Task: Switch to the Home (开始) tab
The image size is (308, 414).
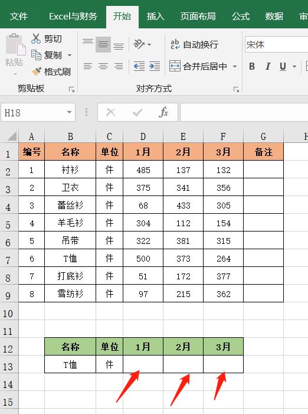Action: [x=122, y=17]
